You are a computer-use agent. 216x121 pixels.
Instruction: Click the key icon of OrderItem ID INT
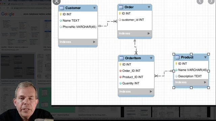[x=120, y=65]
